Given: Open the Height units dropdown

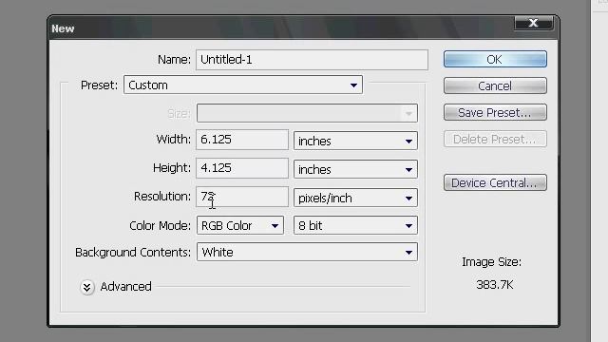Looking at the screenshot, I should [355, 169].
